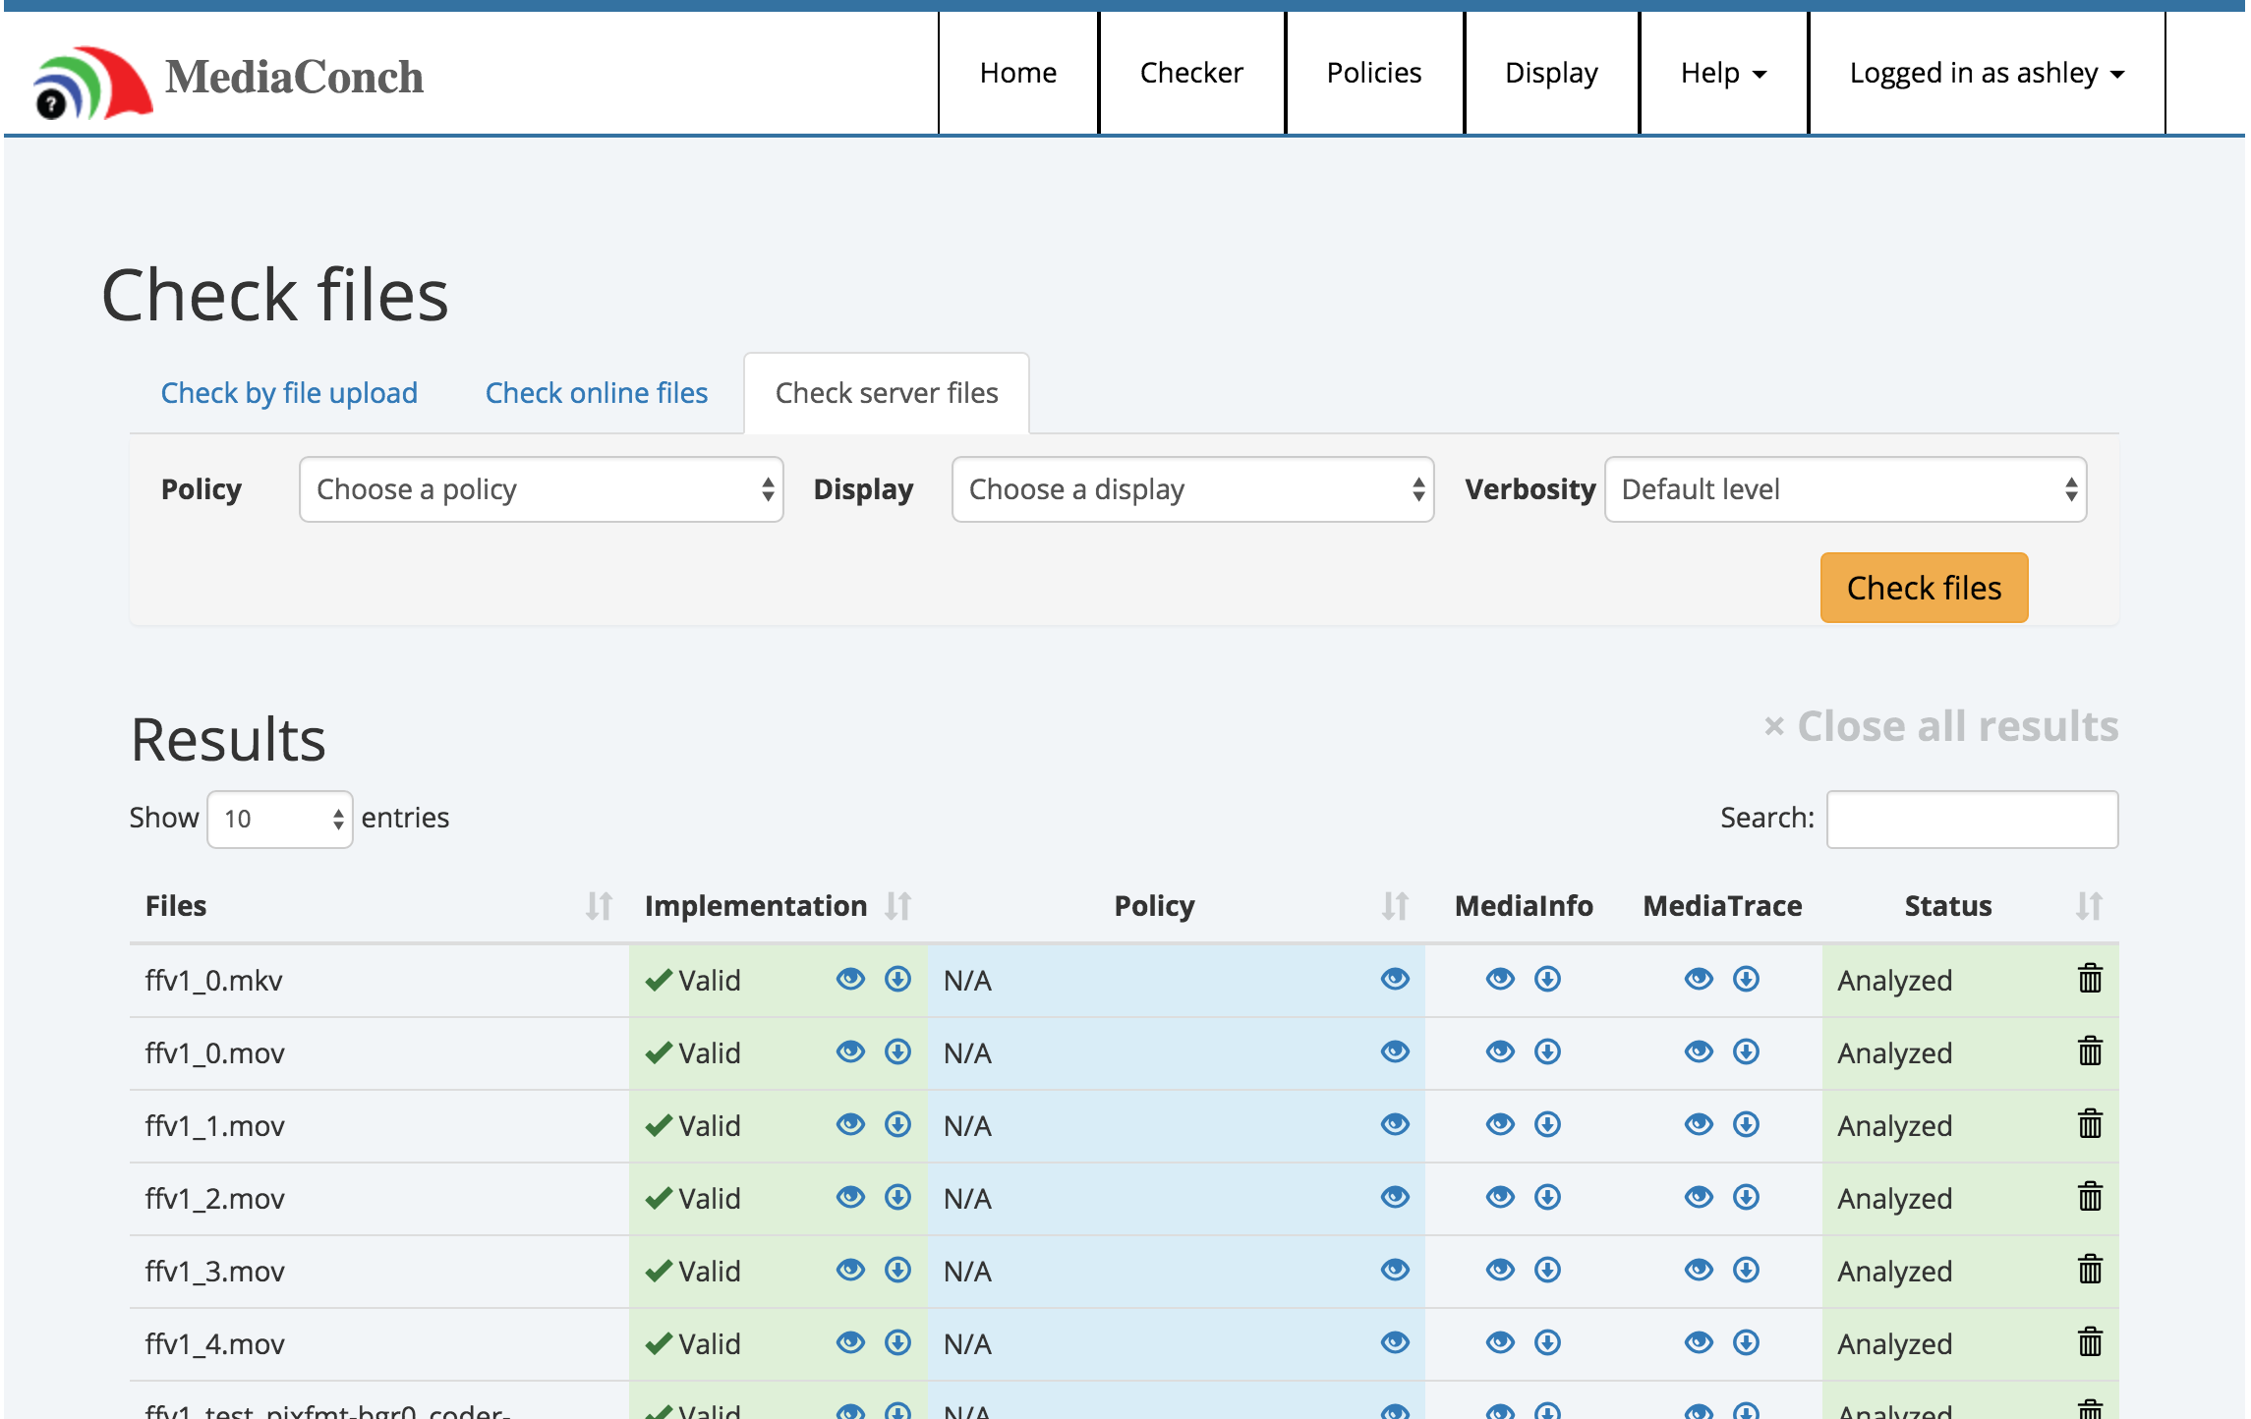Click the MediaConch logo
Screen dimensions: 2251x1419
click(x=93, y=83)
